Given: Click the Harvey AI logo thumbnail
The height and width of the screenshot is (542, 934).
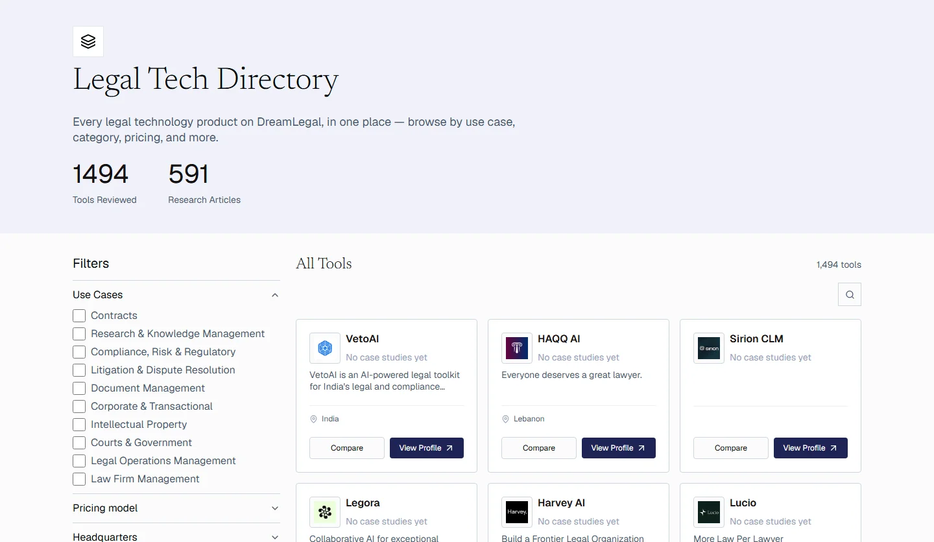Looking at the screenshot, I should tap(517, 512).
